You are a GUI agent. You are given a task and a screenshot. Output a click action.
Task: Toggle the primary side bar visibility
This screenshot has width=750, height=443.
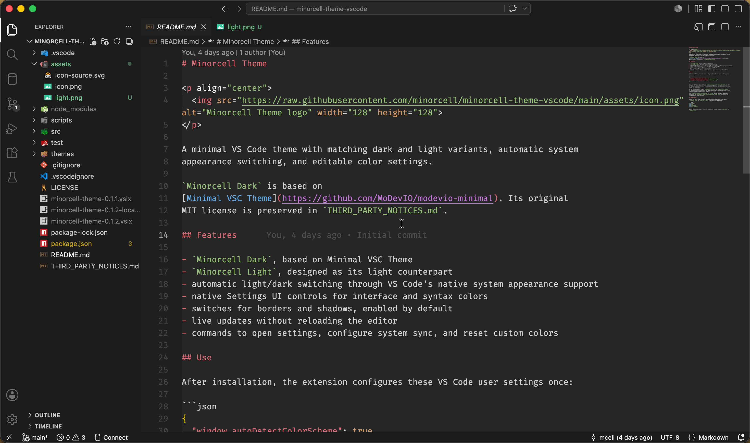[712, 9]
